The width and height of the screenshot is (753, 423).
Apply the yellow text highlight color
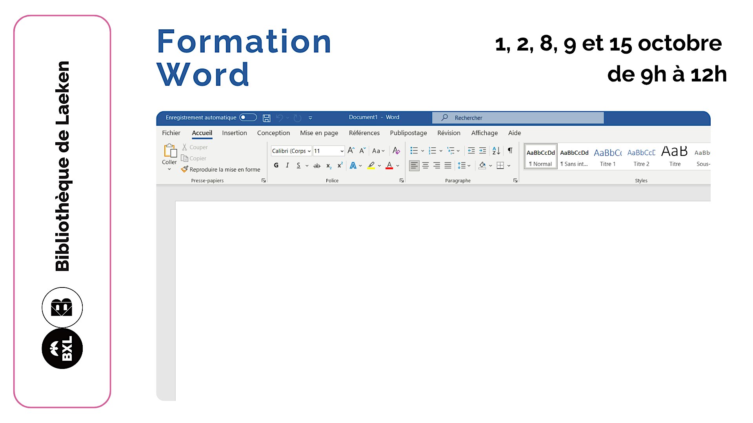point(371,165)
